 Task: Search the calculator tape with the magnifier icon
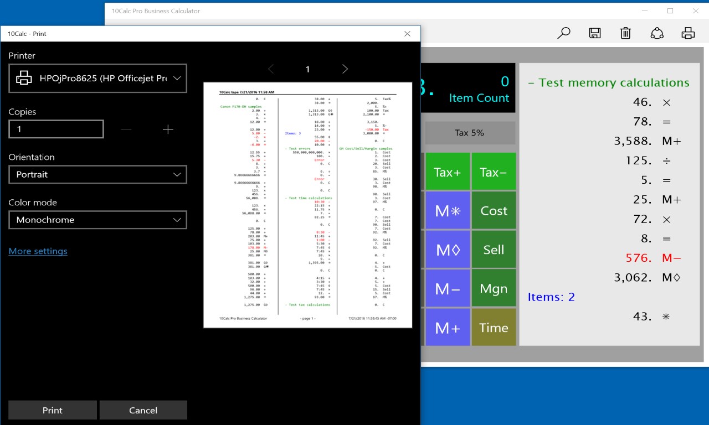tap(563, 33)
